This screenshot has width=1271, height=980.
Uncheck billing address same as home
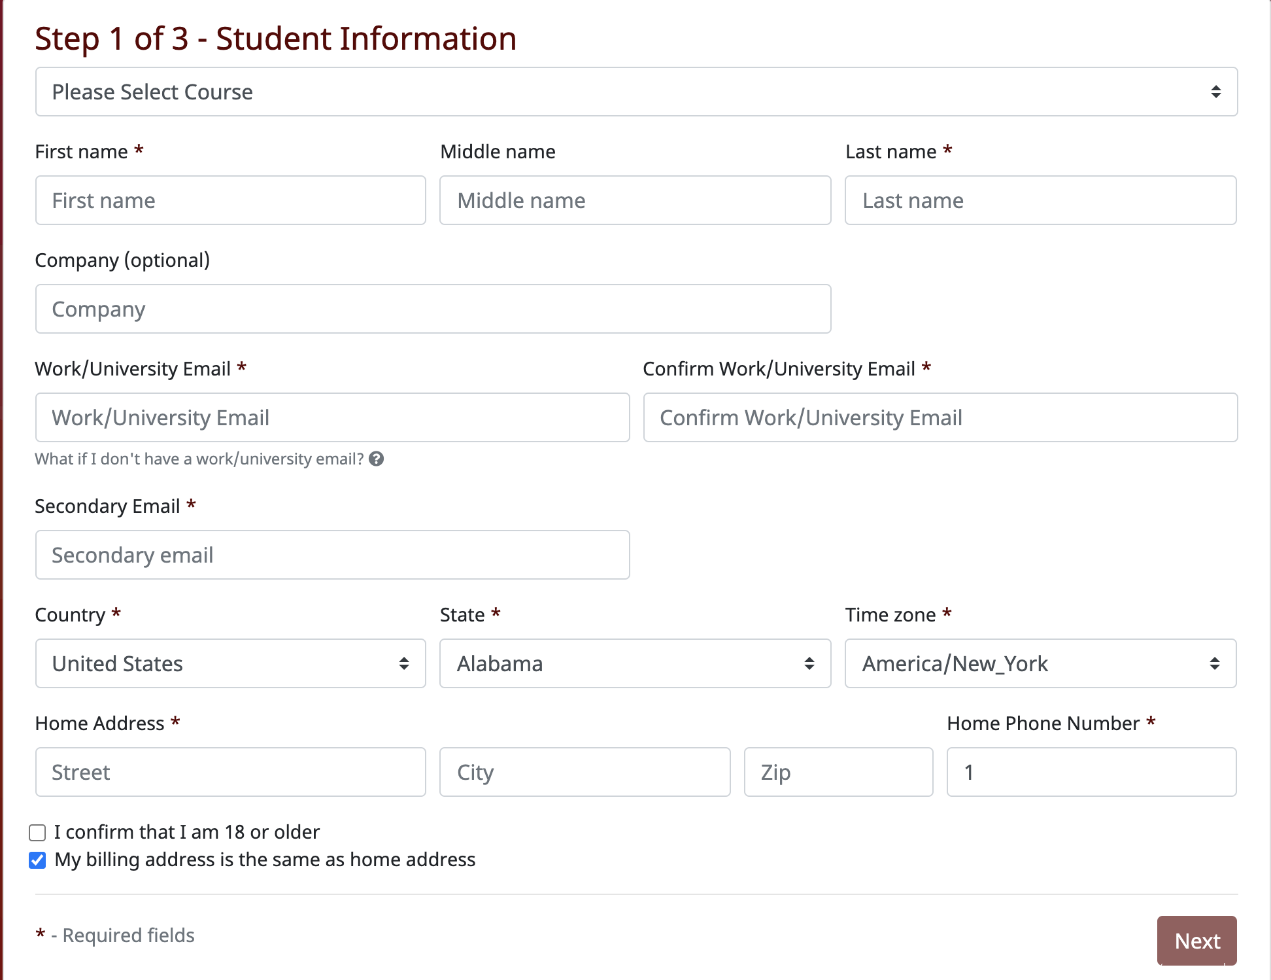click(38, 860)
